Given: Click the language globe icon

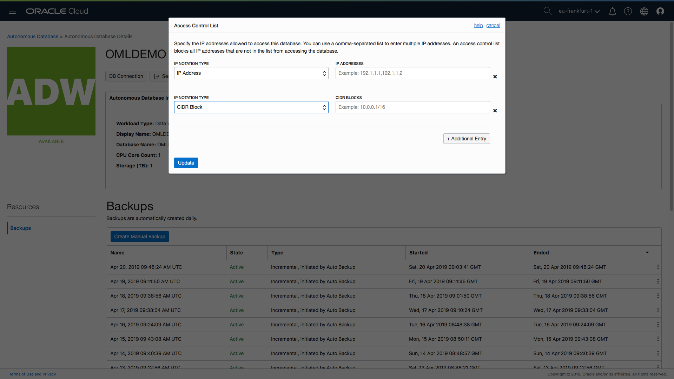Looking at the screenshot, I should 644,11.
